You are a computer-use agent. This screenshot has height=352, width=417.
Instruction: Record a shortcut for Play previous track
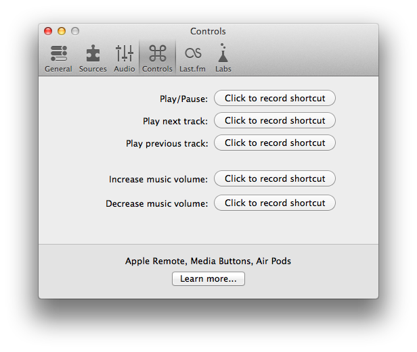(275, 143)
